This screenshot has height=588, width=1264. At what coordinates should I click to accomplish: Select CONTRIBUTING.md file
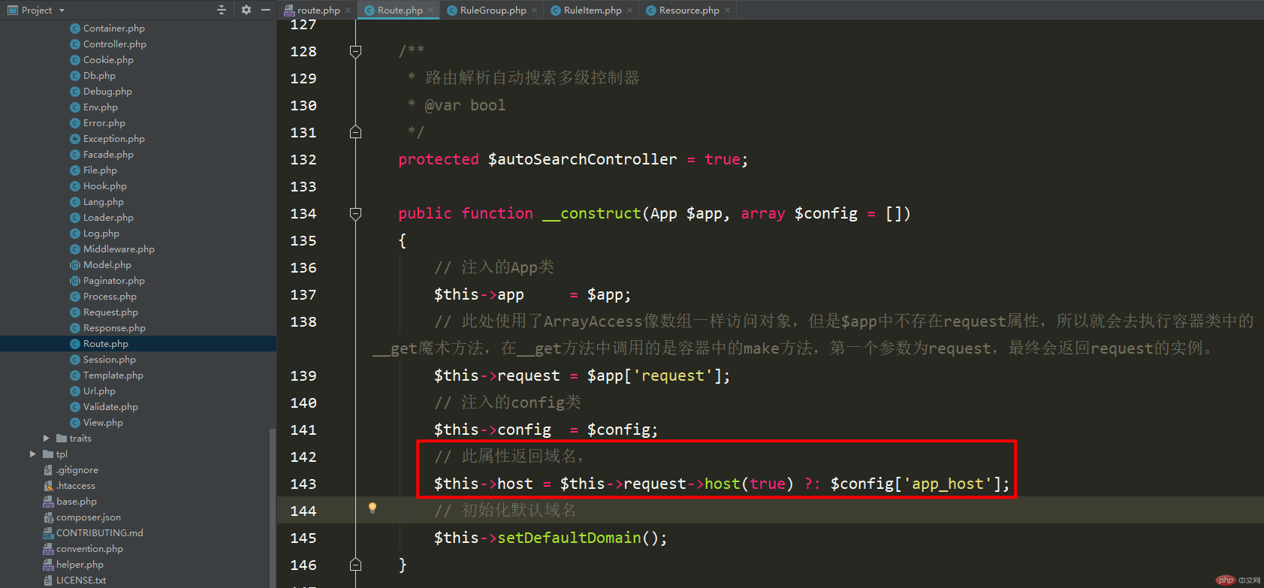pyautogui.click(x=99, y=533)
